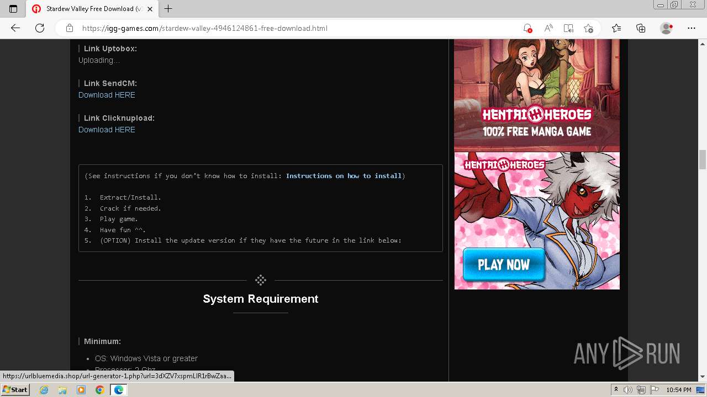Reload the page with Refresh icon
The width and height of the screenshot is (707, 397).
click(40, 28)
